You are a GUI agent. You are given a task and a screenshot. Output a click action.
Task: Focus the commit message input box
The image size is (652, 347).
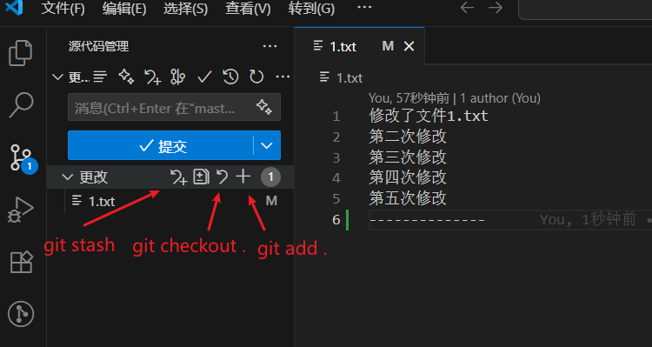coord(174,107)
